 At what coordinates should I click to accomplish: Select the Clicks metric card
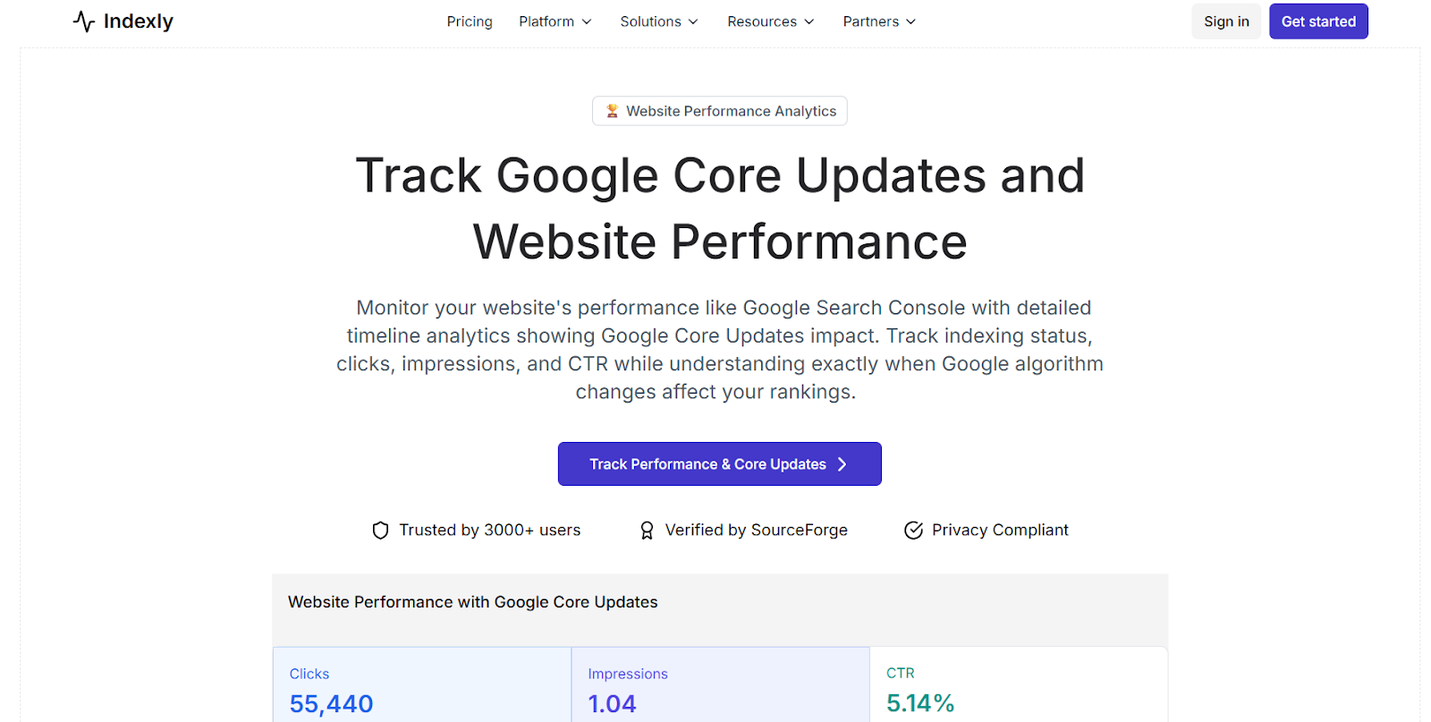(421, 687)
